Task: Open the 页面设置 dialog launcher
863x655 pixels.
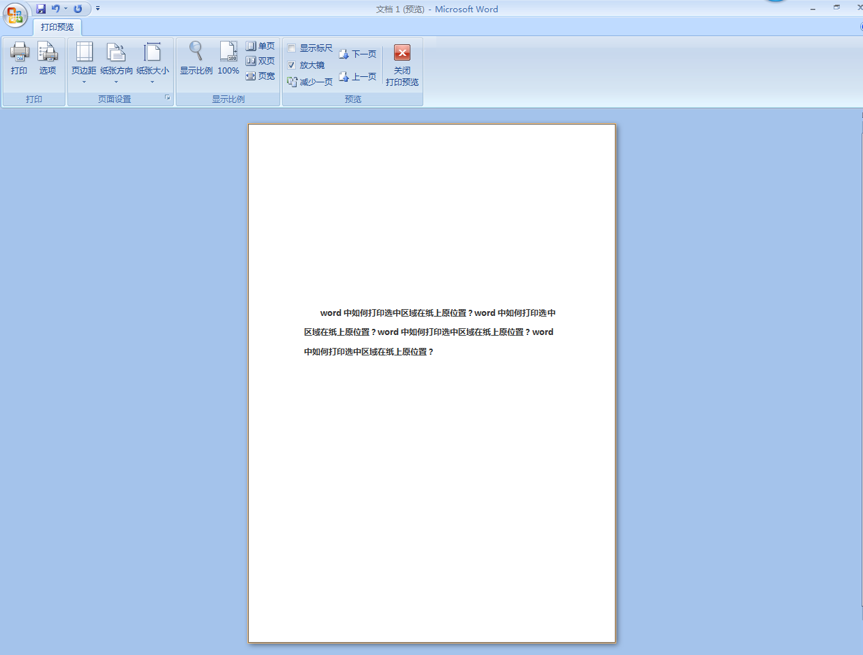Action: pos(167,98)
